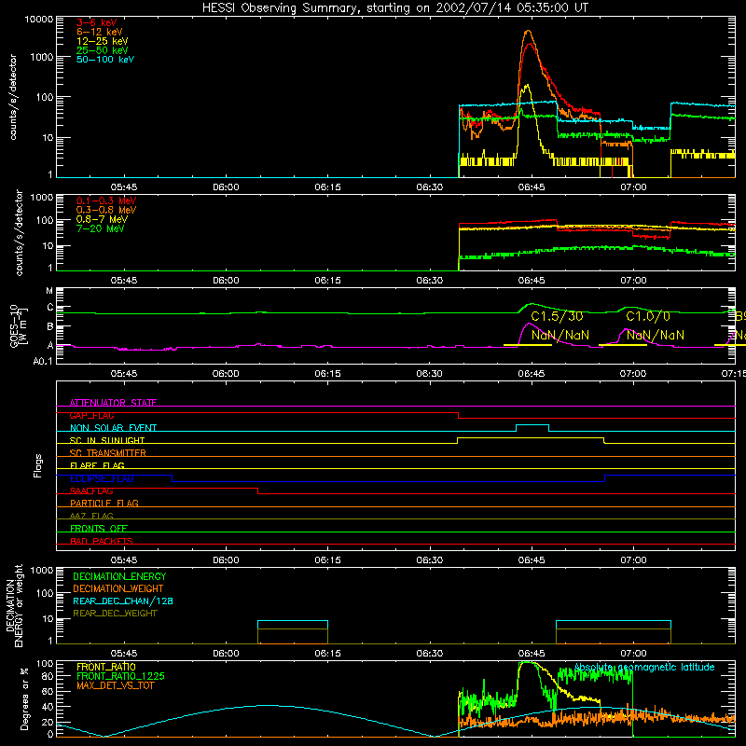
Task: Select the 25-50 keV legend label
Action: [x=103, y=50]
